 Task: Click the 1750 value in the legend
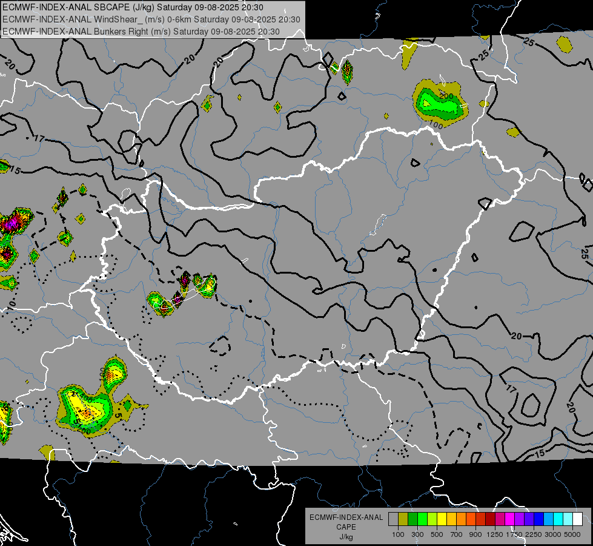point(514,534)
